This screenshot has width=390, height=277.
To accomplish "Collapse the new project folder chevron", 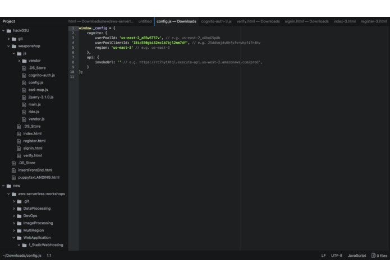I will (x=3, y=186).
